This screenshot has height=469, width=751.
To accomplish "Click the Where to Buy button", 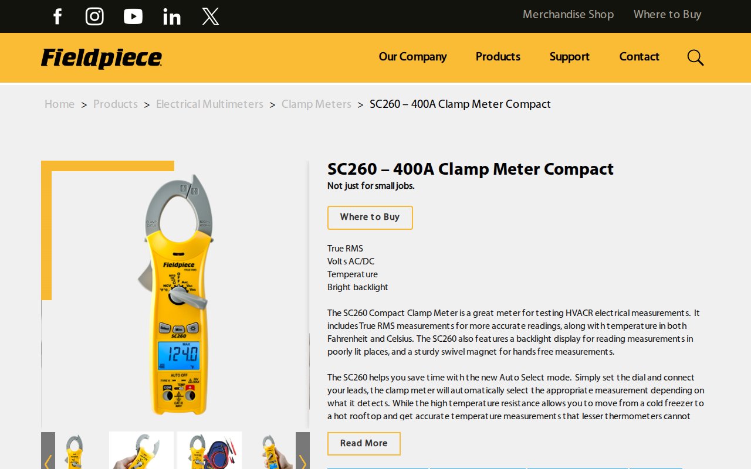I will tap(370, 217).
